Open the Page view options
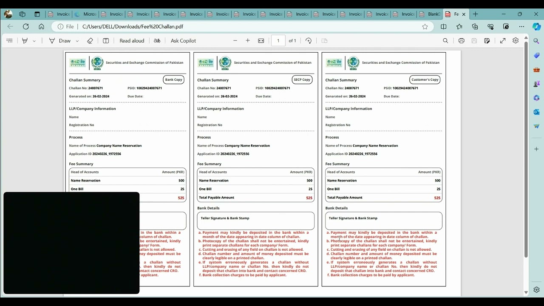This screenshot has height=306, width=544. [324, 41]
